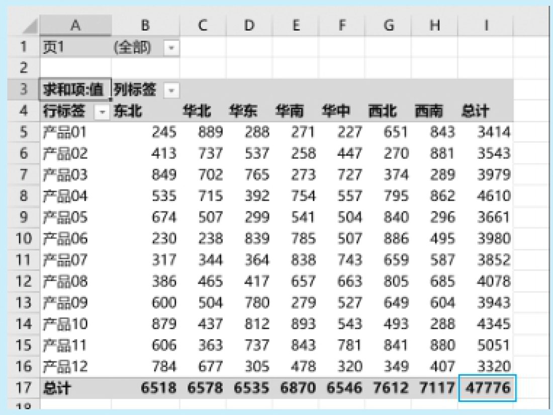This screenshot has height=415, width=553.
Task: Select column E header
Action: (x=296, y=25)
